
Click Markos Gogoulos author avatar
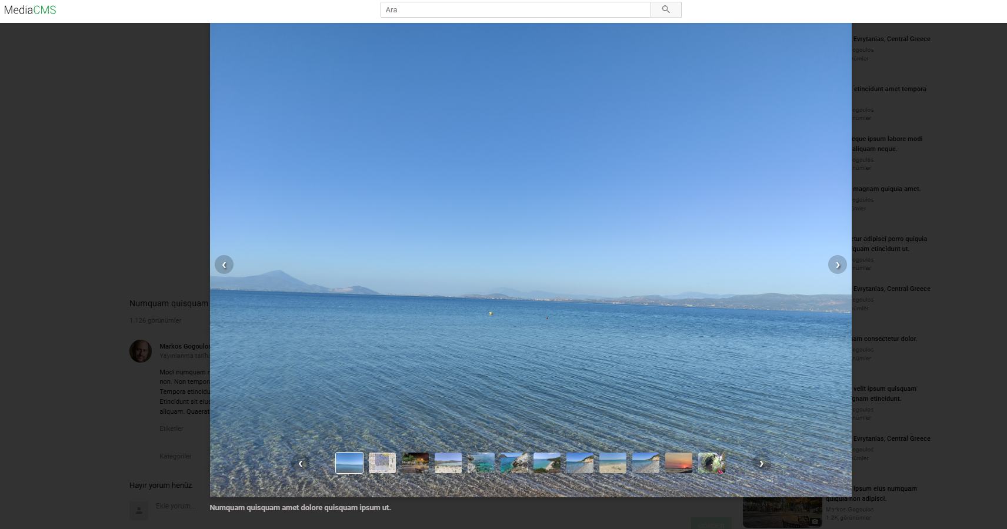tap(141, 351)
